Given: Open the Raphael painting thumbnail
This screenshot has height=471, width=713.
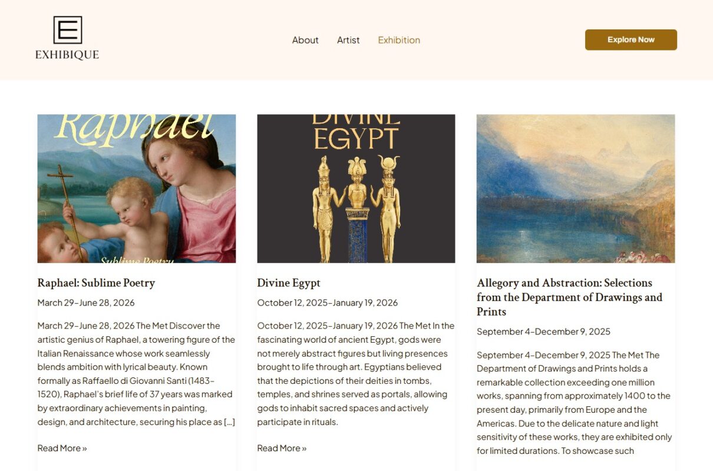Looking at the screenshot, I should click(x=136, y=188).
